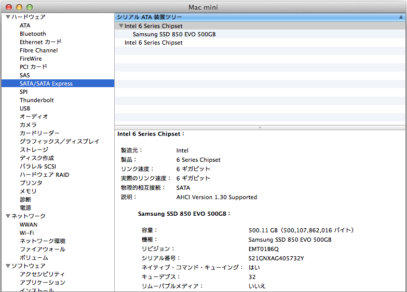The width and height of the screenshot is (407, 292).
Task: Open ハードウェア RAID entry
Action: coord(45,175)
